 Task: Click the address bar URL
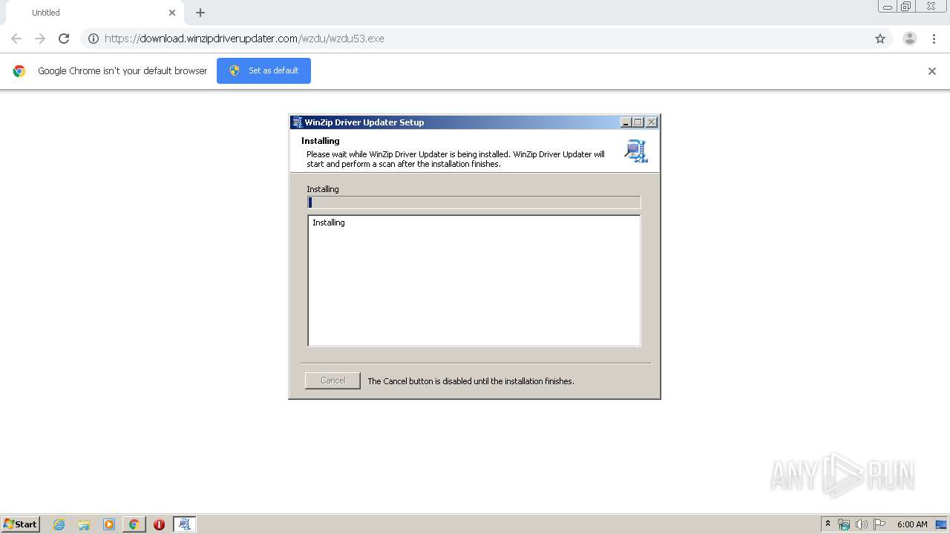click(x=244, y=39)
